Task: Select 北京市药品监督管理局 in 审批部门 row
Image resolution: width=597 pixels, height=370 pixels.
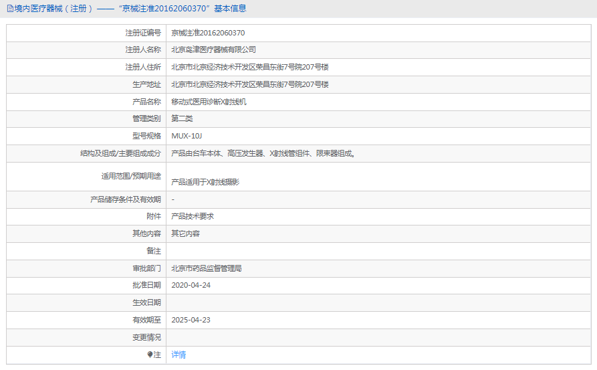Action: coord(207,268)
